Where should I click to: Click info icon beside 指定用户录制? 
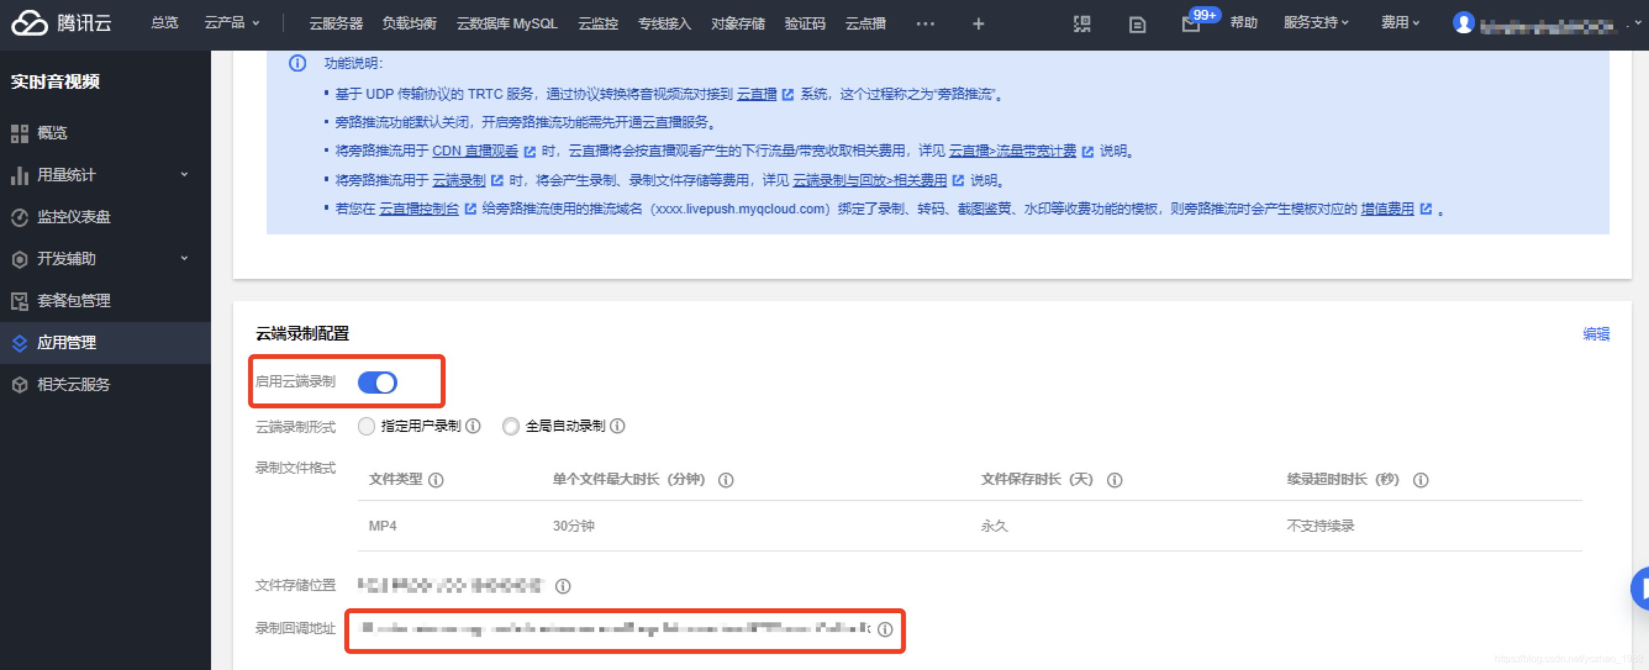coord(473,426)
